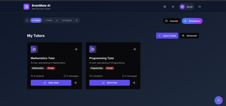This screenshot has width=226, height=106.
Task: Click the Ayush username in header
Action: [190, 7]
